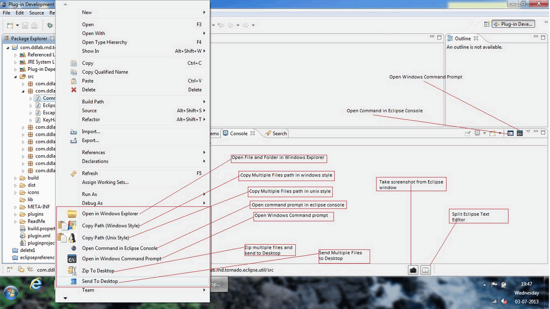Show hidden tray icons arrow

[x=484, y=285]
